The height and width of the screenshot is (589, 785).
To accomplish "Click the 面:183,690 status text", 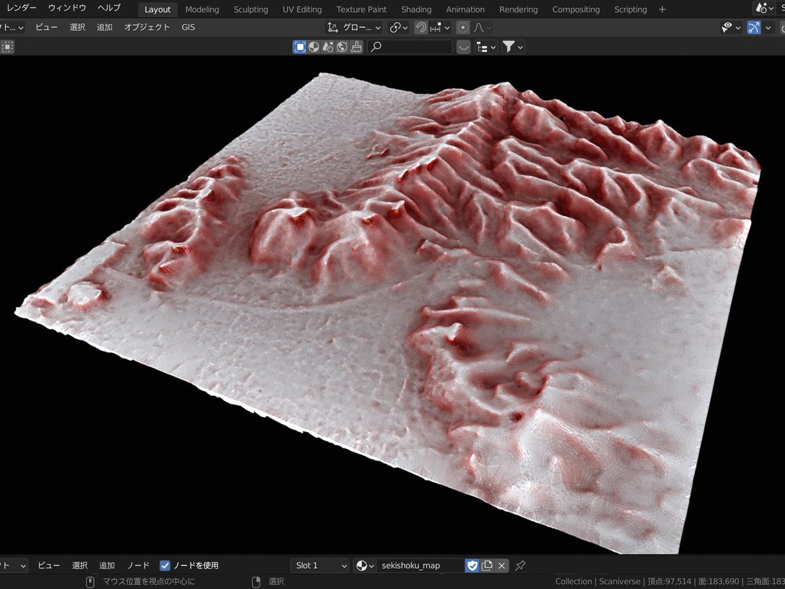I will (x=720, y=581).
